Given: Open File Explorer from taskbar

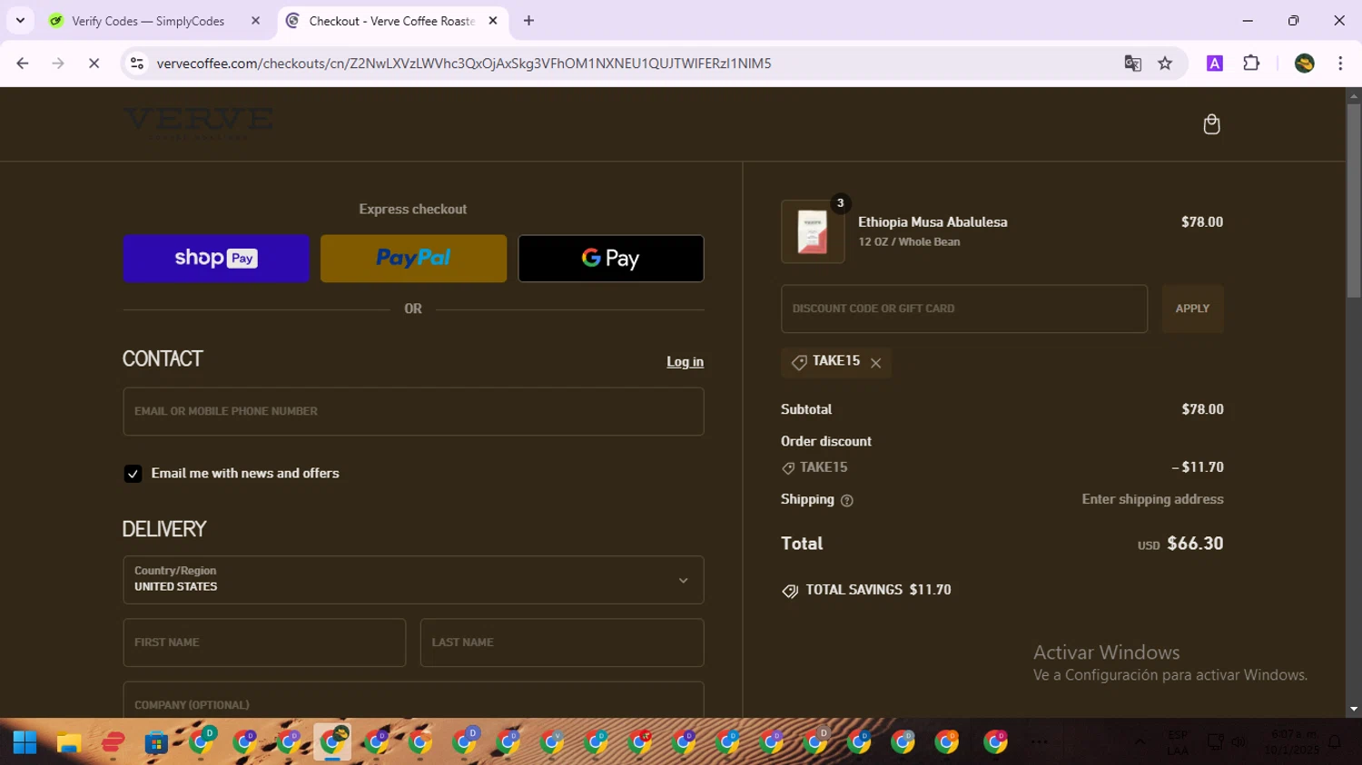Looking at the screenshot, I should [x=69, y=742].
